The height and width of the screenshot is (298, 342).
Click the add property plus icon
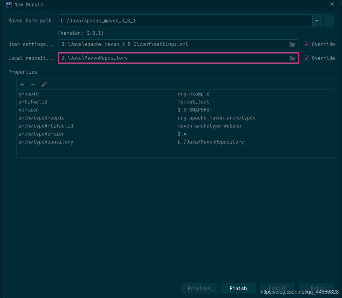[x=22, y=85]
